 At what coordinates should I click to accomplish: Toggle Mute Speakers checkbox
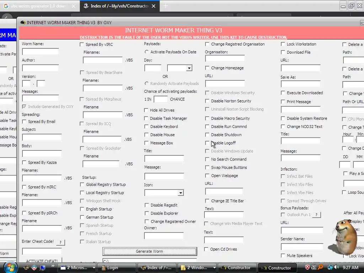click(283, 256)
